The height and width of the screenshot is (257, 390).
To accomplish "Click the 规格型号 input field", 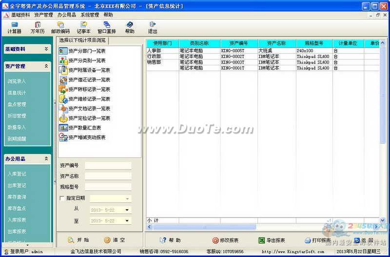I will coord(108,187).
